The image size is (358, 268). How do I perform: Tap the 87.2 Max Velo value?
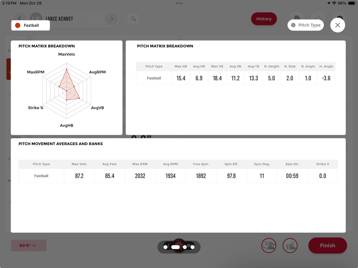pos(79,176)
